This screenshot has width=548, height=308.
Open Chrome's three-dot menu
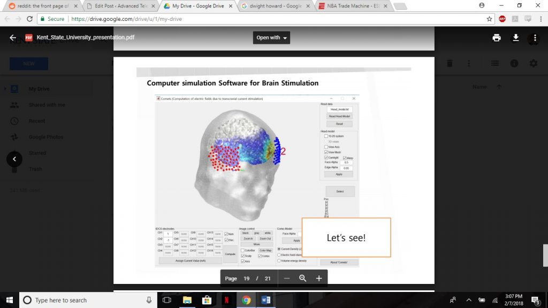pyautogui.click(x=541, y=19)
